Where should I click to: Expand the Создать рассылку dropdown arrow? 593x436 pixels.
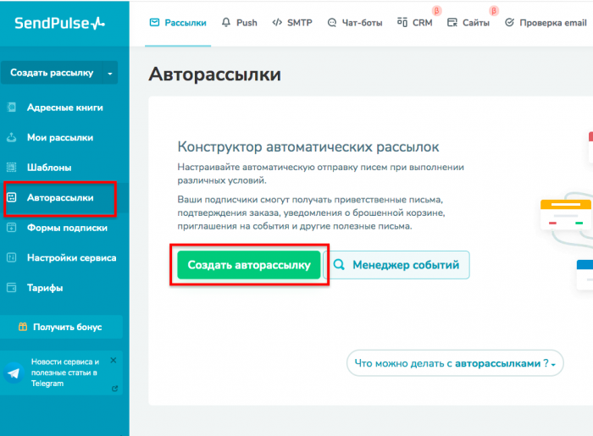pyautogui.click(x=110, y=74)
